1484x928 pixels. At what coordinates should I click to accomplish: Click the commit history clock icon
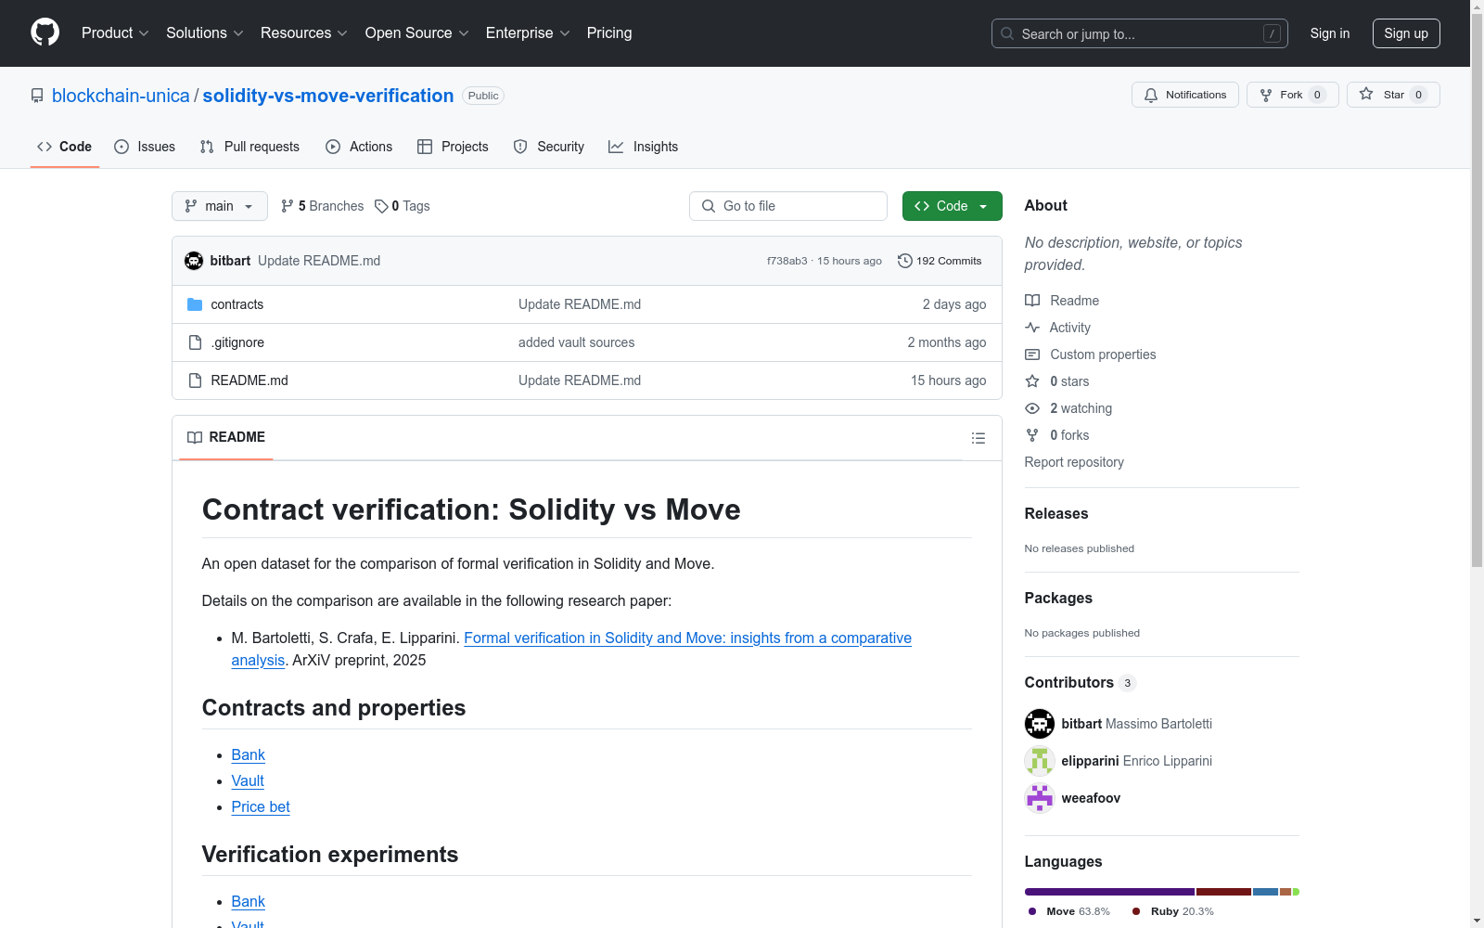pos(905,261)
